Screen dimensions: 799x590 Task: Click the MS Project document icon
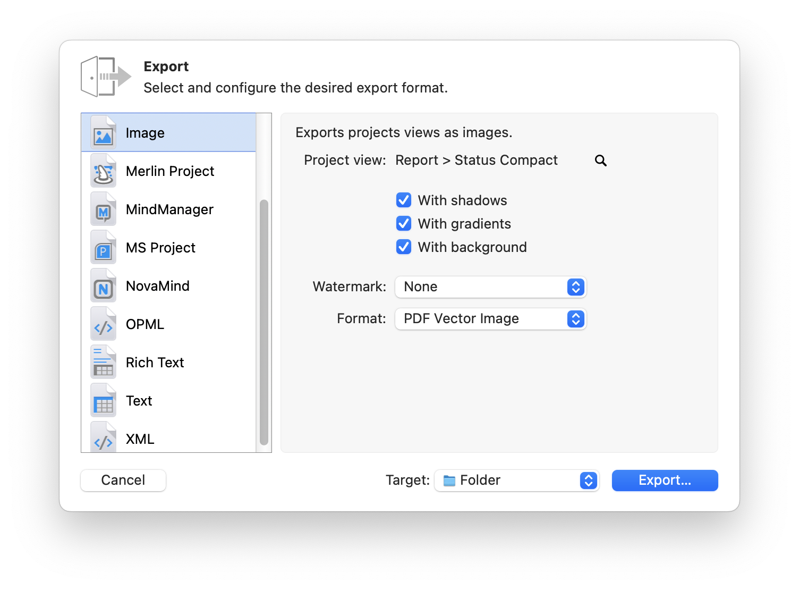pyautogui.click(x=103, y=247)
